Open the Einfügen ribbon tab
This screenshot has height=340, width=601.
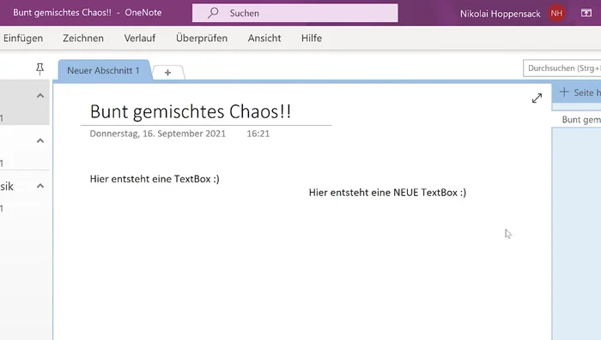[23, 39]
